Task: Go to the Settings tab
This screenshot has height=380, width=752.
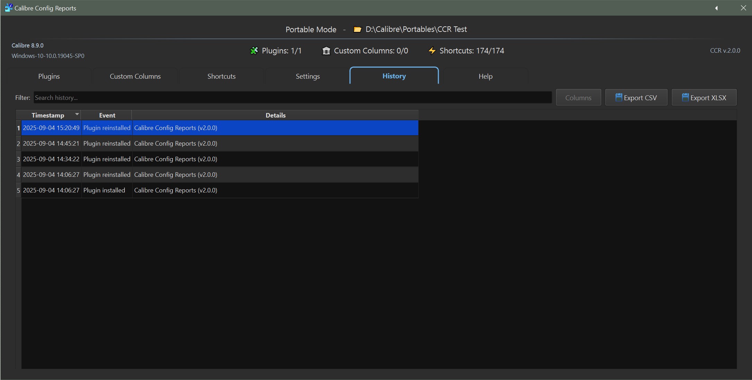Action: click(307, 76)
